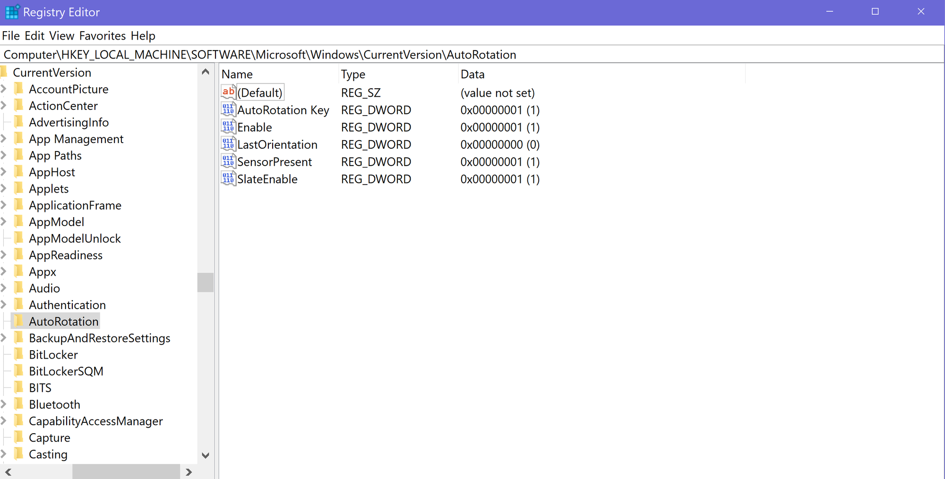Viewport: 945px width, 479px height.
Task: Click the Bluetooth folder icon
Action: coord(19,404)
